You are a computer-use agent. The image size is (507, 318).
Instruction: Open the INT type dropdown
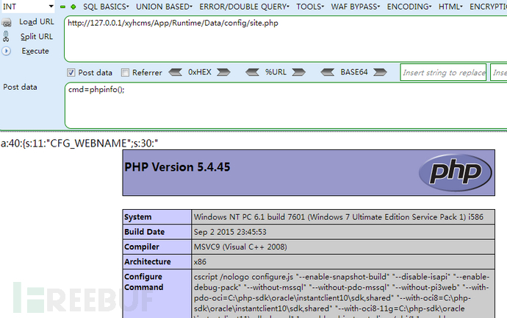pyautogui.click(x=28, y=7)
